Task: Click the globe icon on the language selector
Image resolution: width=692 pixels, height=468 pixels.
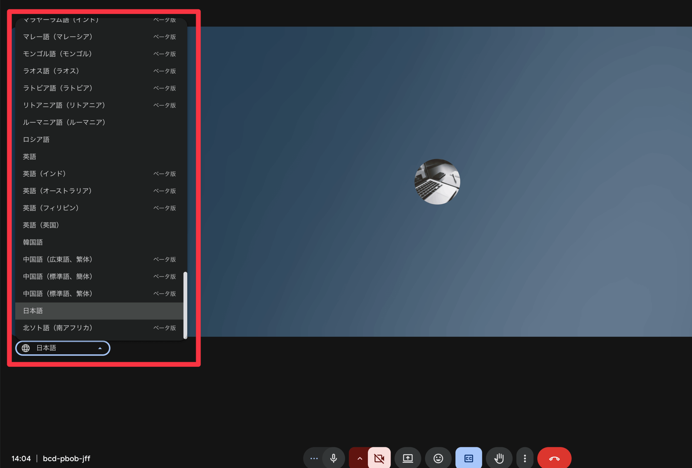Action: [26, 348]
